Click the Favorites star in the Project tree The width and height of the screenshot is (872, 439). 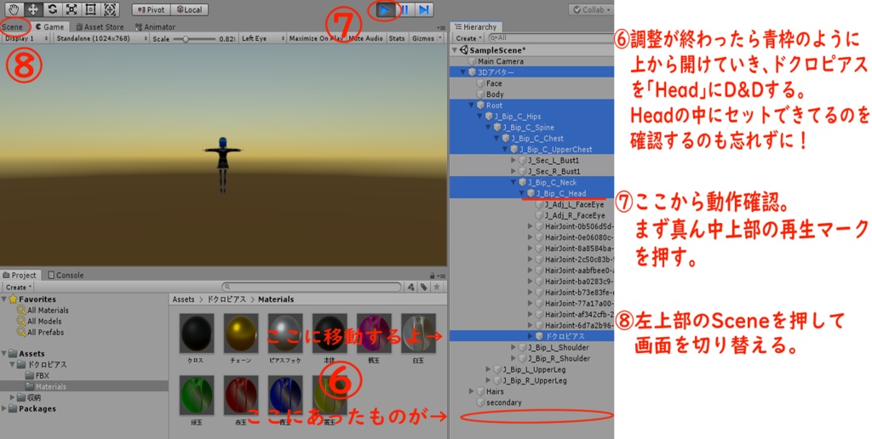13,299
